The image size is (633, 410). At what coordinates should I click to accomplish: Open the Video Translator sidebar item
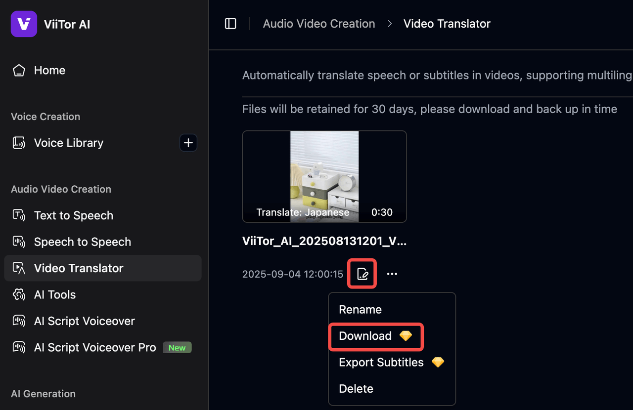(79, 268)
